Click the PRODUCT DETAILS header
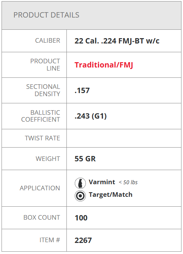183x254 pixels. (46, 15)
